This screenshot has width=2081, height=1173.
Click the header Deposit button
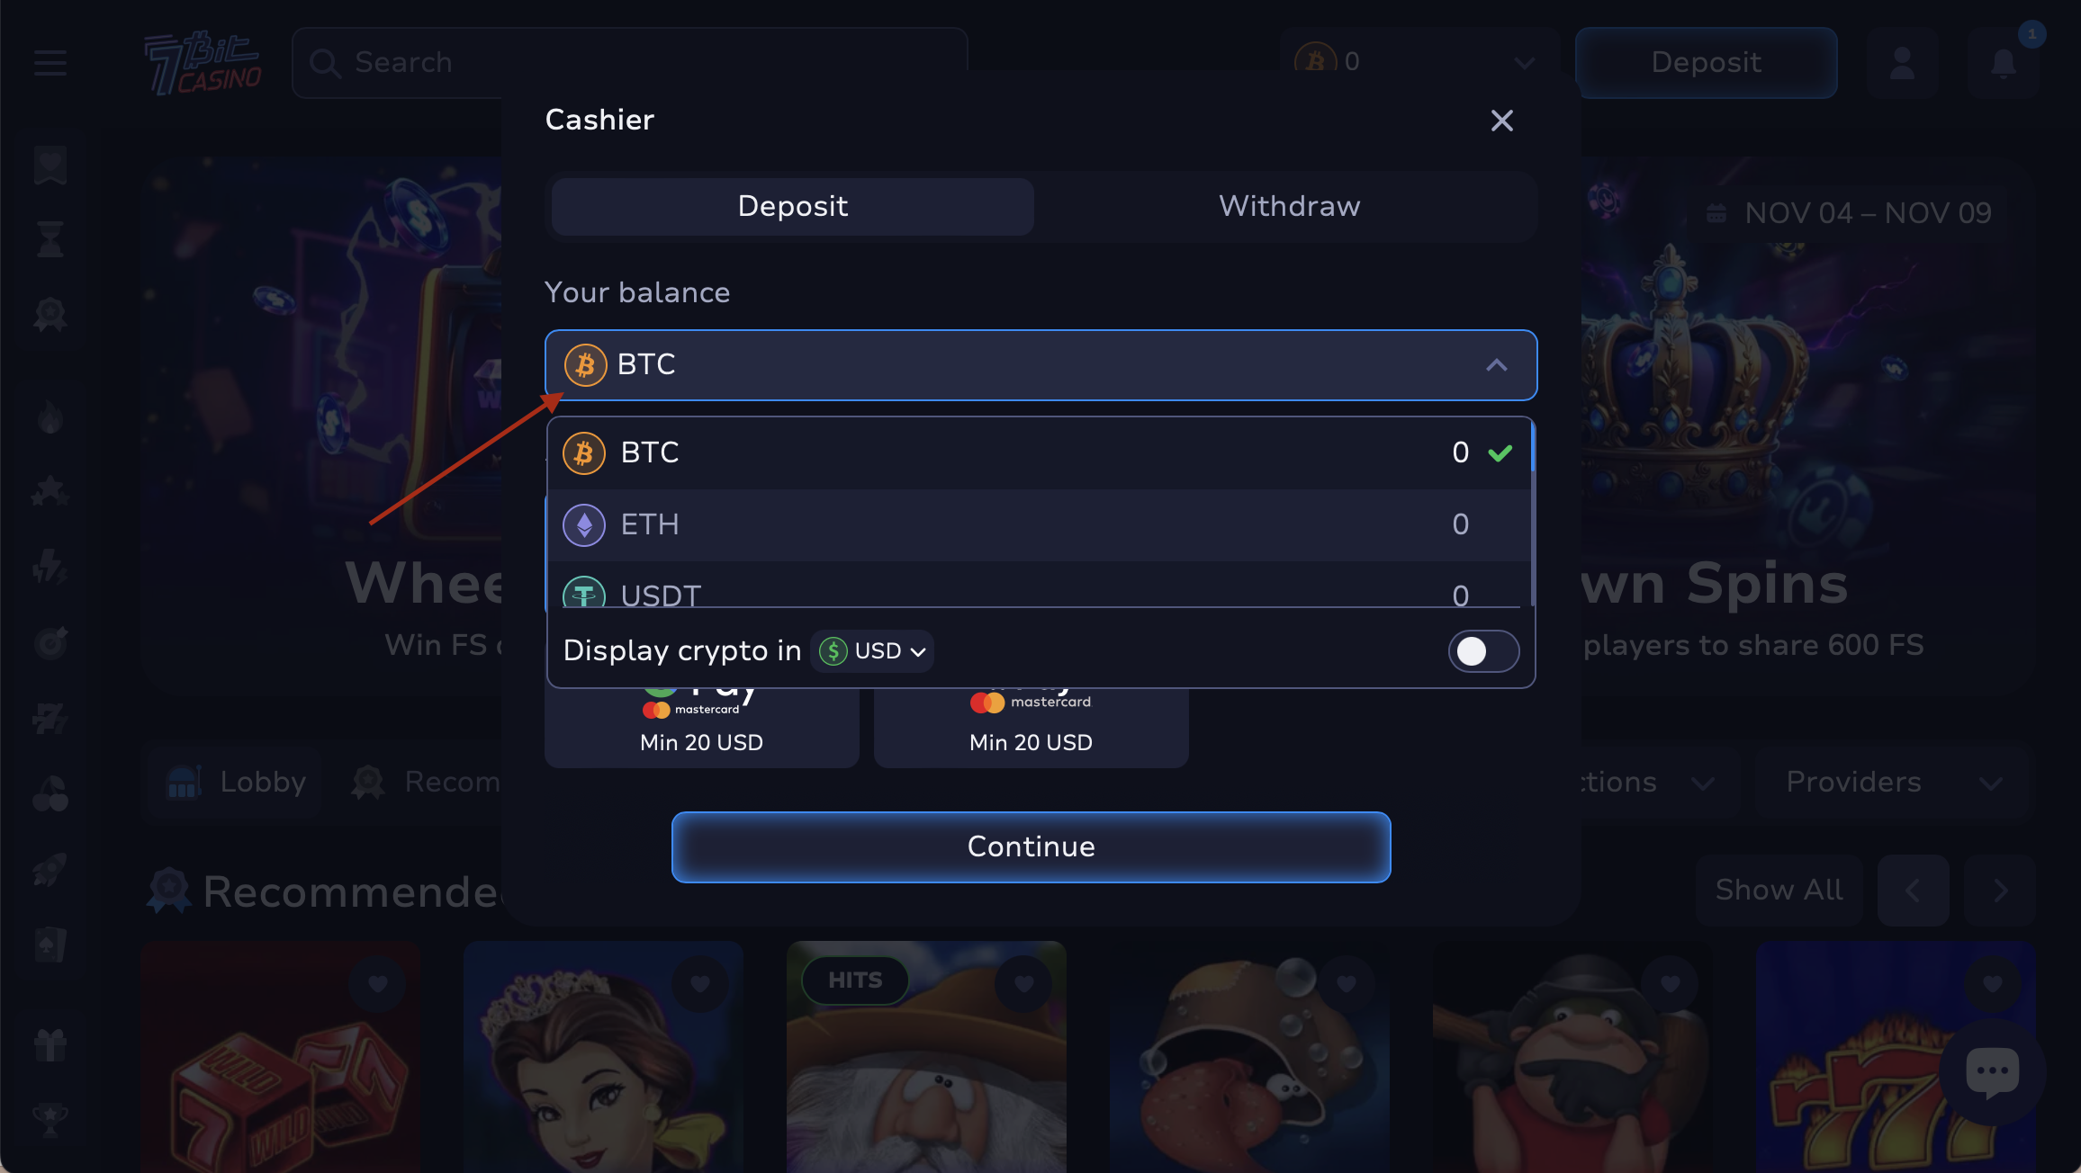click(x=1706, y=62)
